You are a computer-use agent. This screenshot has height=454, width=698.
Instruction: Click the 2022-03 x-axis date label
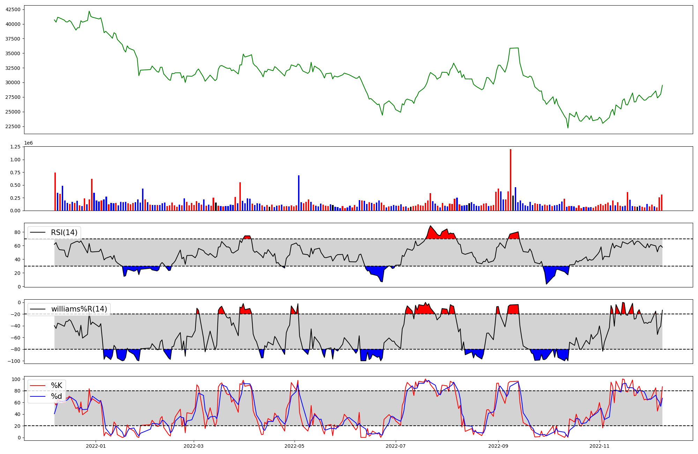(x=193, y=446)
